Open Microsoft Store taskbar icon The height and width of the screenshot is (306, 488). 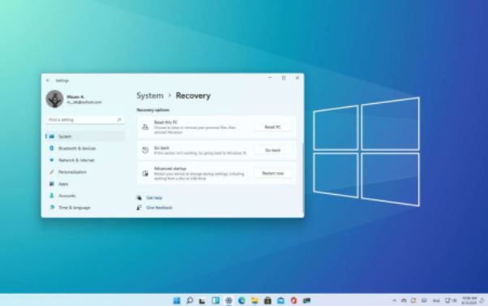pyautogui.click(x=268, y=300)
